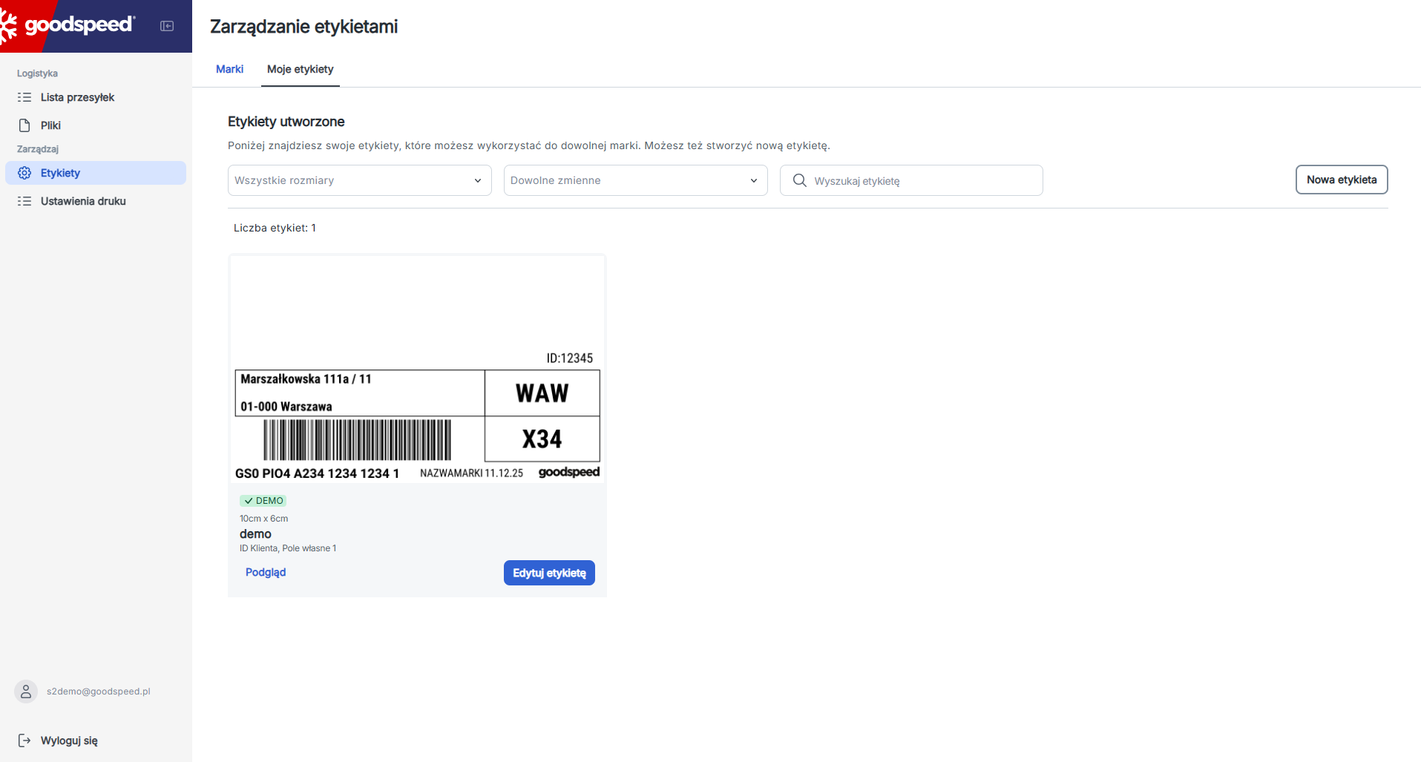Switch to the Marki tab
The height and width of the screenshot is (762, 1421).
[x=229, y=69]
